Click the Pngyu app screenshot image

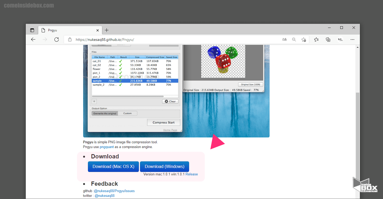point(176,91)
